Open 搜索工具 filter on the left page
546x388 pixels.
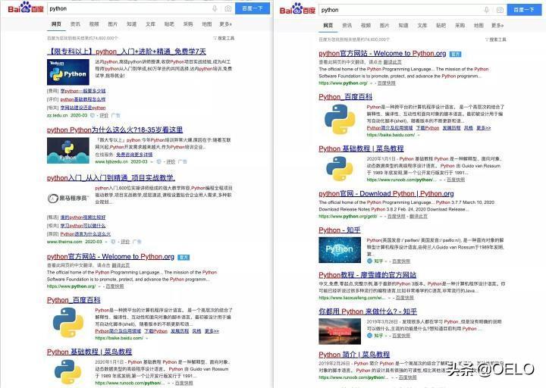[224, 38]
